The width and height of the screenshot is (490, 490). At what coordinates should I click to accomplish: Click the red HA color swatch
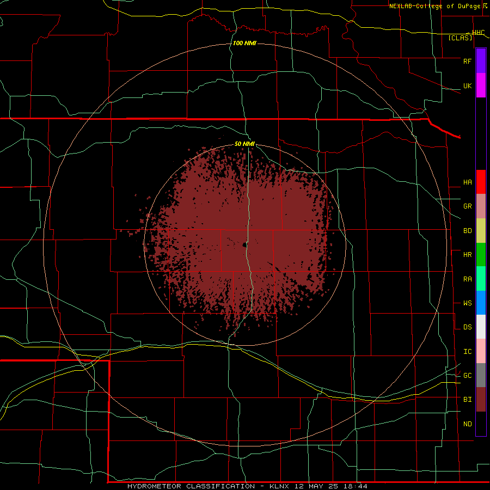pyautogui.click(x=481, y=182)
